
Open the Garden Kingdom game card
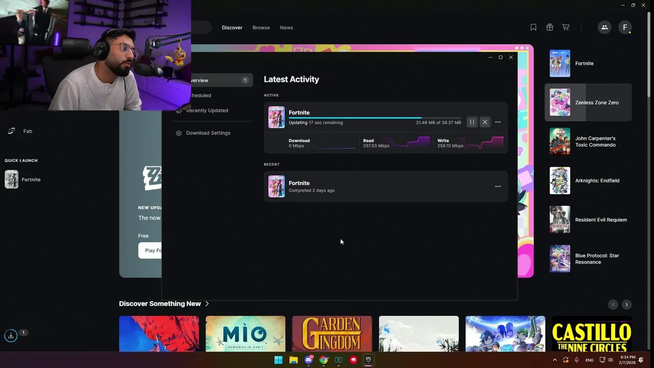tap(332, 334)
